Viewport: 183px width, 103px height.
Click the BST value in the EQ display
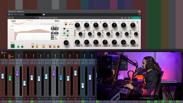[56, 35]
